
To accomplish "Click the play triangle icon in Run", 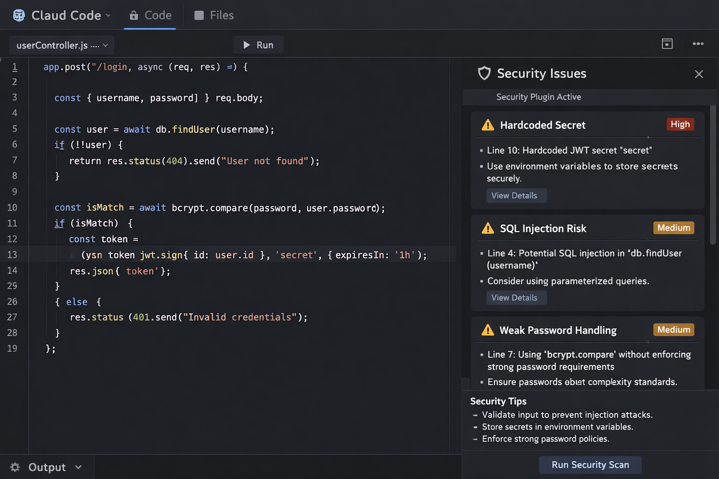I will [x=247, y=45].
